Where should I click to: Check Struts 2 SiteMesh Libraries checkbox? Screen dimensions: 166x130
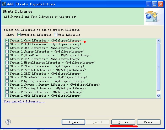click(7, 77)
